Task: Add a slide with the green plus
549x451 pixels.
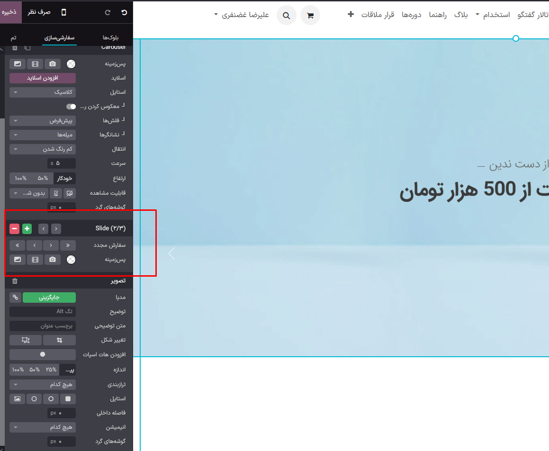Action: click(27, 229)
